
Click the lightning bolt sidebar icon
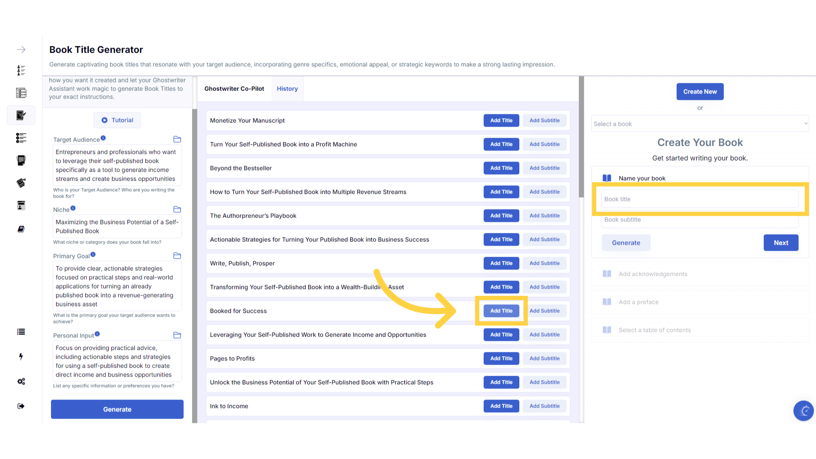tap(21, 357)
